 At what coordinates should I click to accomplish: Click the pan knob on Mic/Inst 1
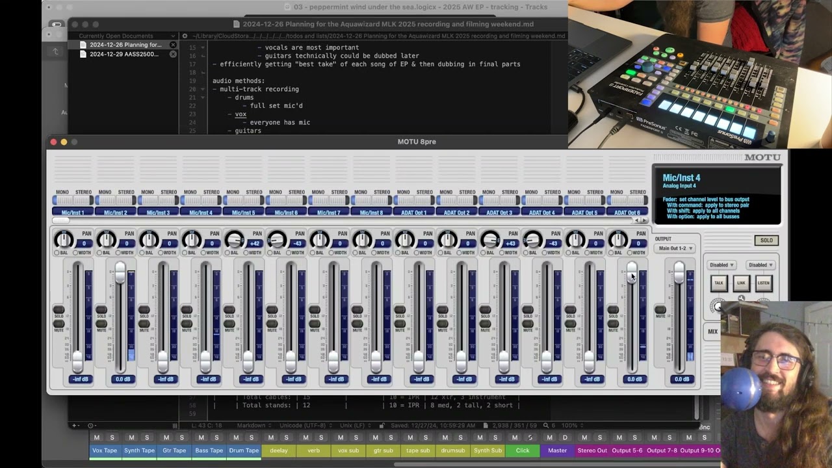coord(64,239)
